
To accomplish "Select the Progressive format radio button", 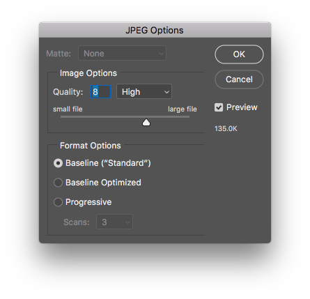I will [x=58, y=202].
